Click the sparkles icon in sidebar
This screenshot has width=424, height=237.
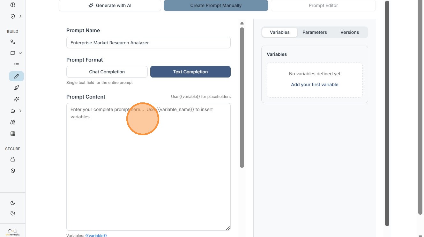click(x=17, y=99)
